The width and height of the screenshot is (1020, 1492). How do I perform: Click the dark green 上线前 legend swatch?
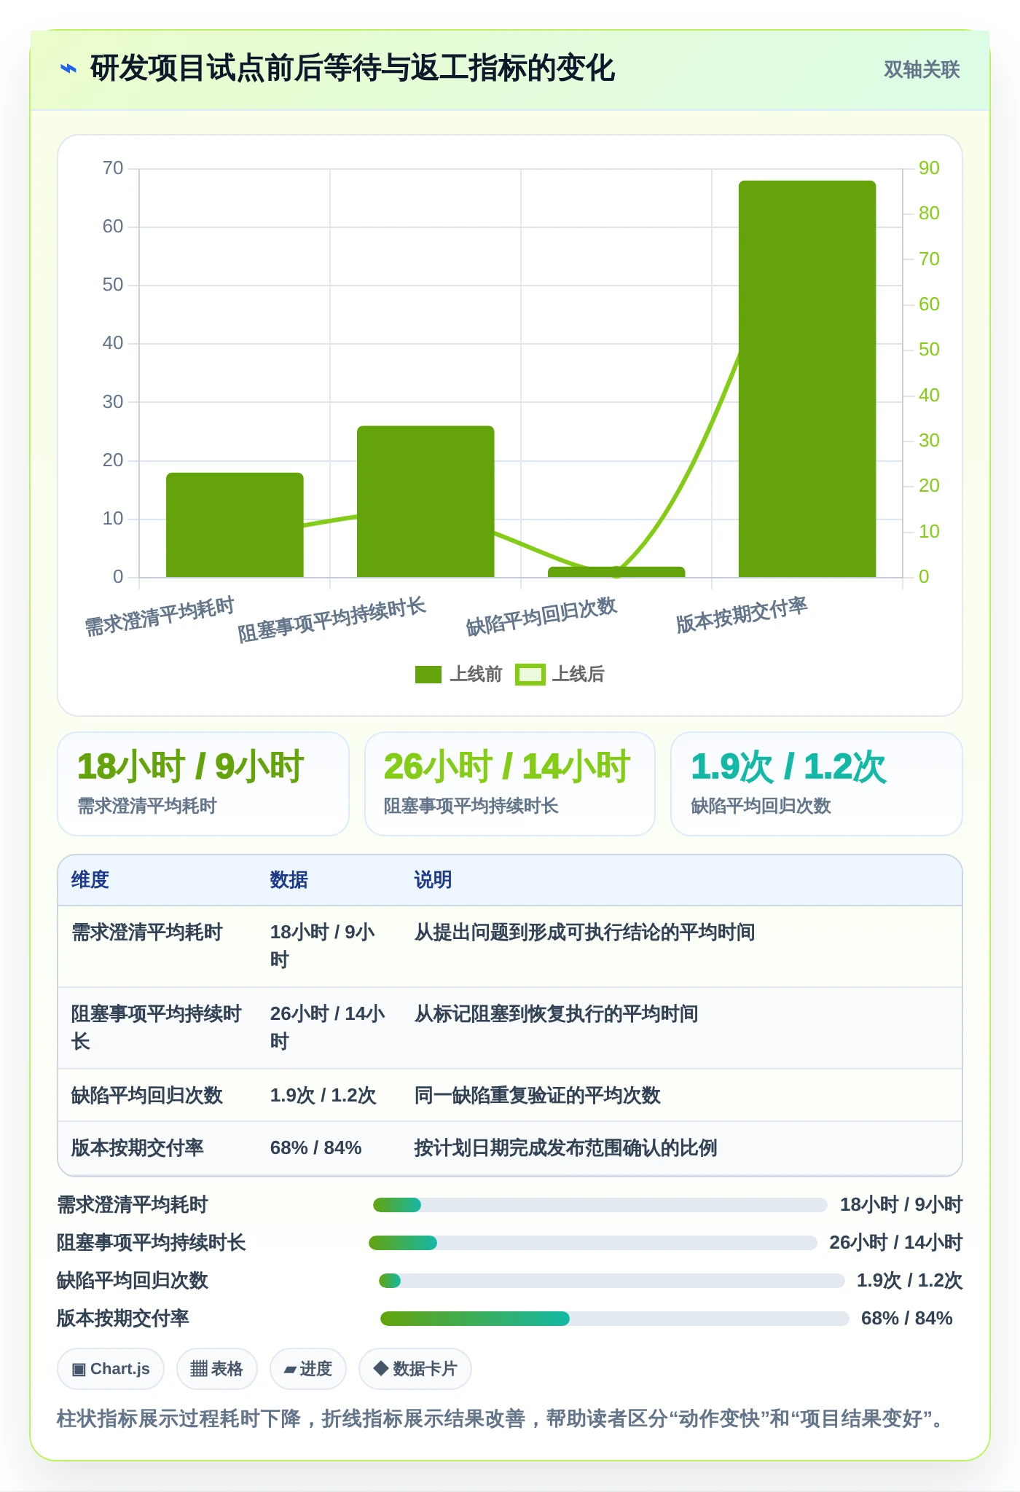pos(428,675)
